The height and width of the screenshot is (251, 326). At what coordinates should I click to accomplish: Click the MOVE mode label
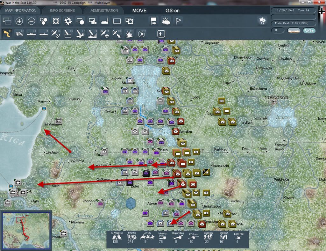(x=139, y=11)
